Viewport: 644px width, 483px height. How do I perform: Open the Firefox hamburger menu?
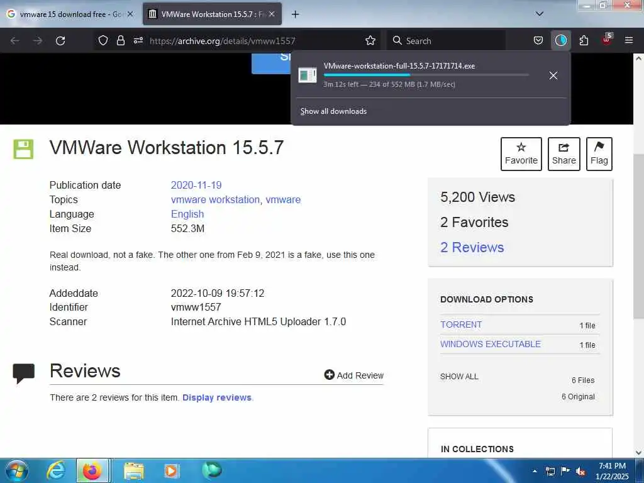[x=629, y=40]
